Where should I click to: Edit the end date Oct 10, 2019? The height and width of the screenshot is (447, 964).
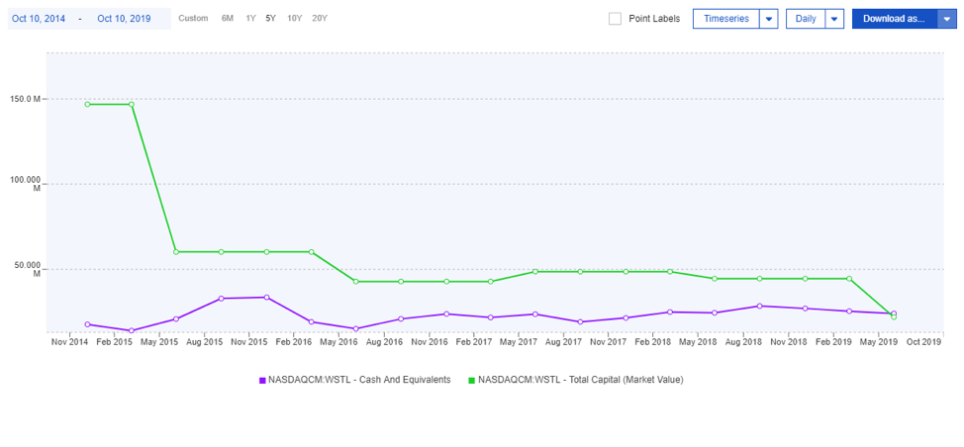coord(124,19)
